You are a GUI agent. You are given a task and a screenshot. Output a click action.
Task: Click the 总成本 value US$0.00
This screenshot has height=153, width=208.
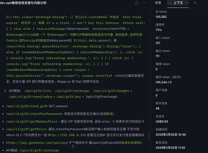162,121
